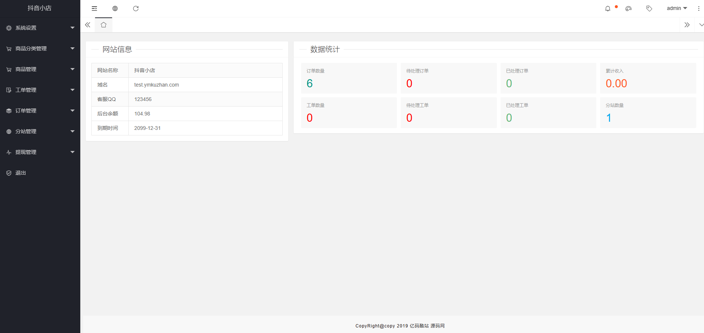Open the 分站管理 sidebar menu
This screenshot has width=704, height=333.
40,131
